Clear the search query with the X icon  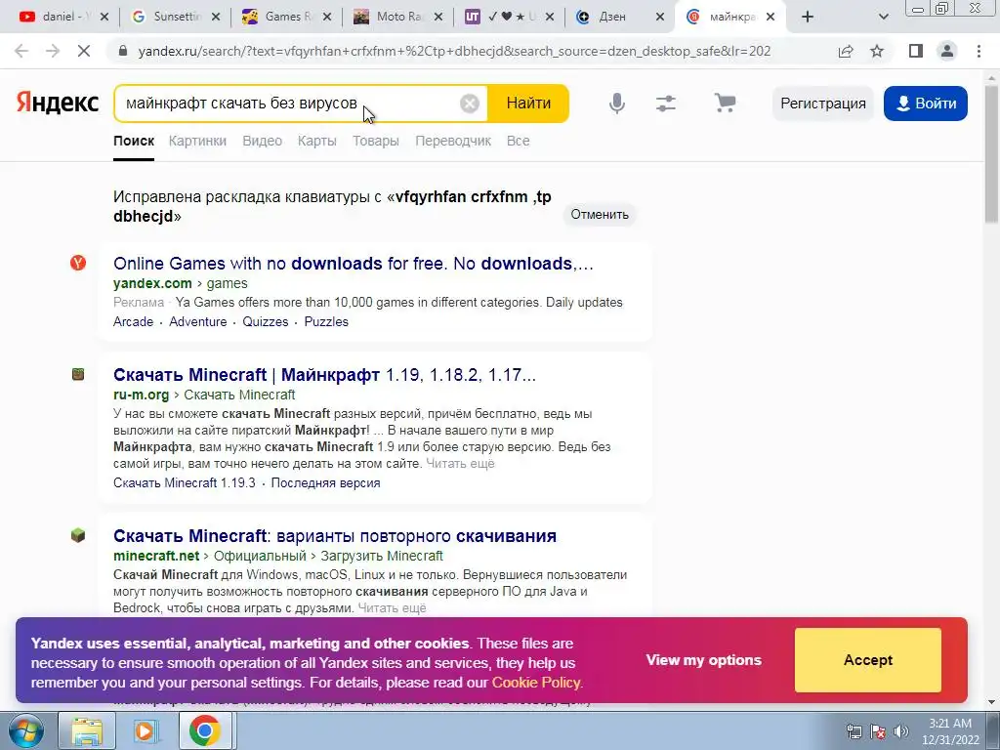[470, 104]
